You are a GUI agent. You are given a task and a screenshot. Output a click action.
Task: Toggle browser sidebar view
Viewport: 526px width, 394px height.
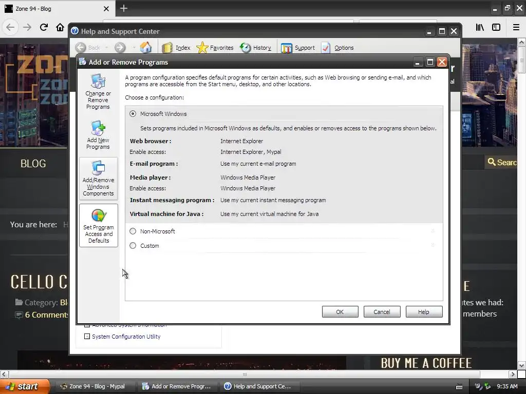(x=496, y=28)
